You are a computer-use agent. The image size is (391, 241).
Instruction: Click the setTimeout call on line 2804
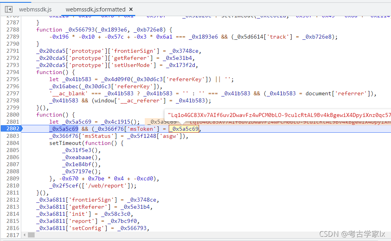point(65,143)
